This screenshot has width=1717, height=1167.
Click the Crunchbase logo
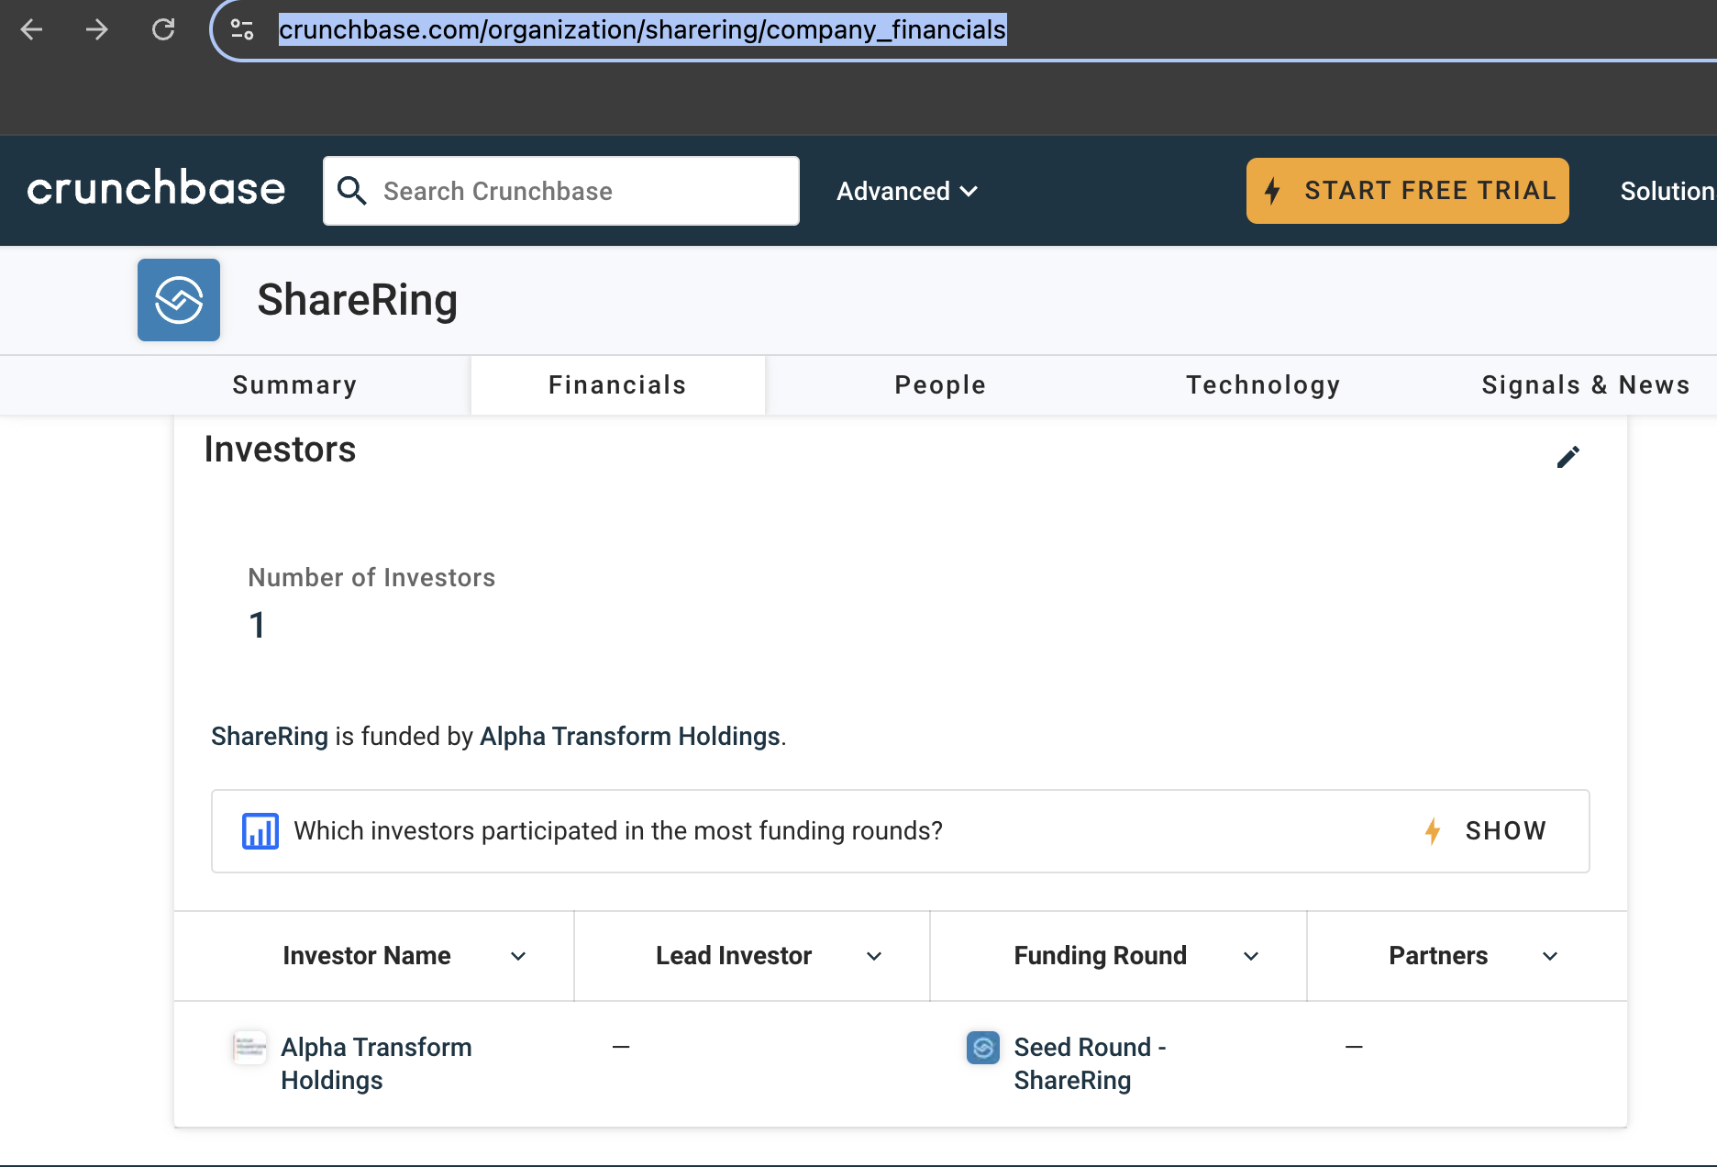click(x=156, y=188)
